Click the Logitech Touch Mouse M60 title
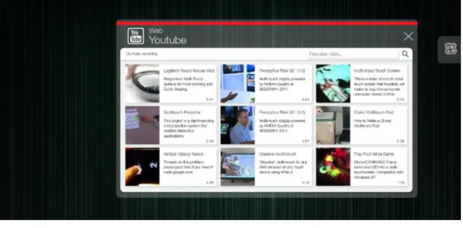Image resolution: width=463 pixels, height=228 pixels. pos(189,71)
